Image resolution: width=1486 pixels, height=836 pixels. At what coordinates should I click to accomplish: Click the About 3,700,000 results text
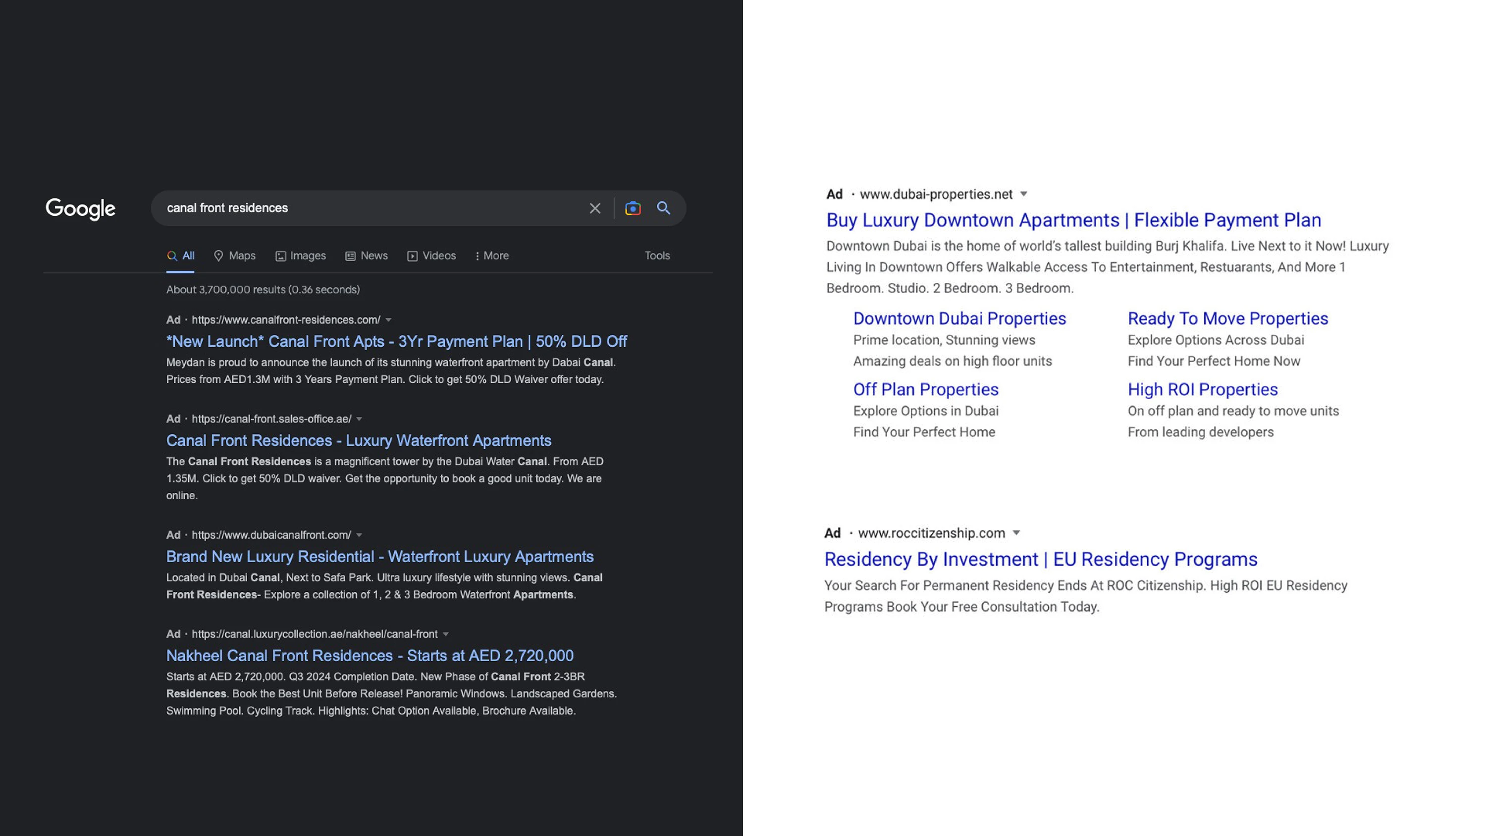click(x=263, y=290)
